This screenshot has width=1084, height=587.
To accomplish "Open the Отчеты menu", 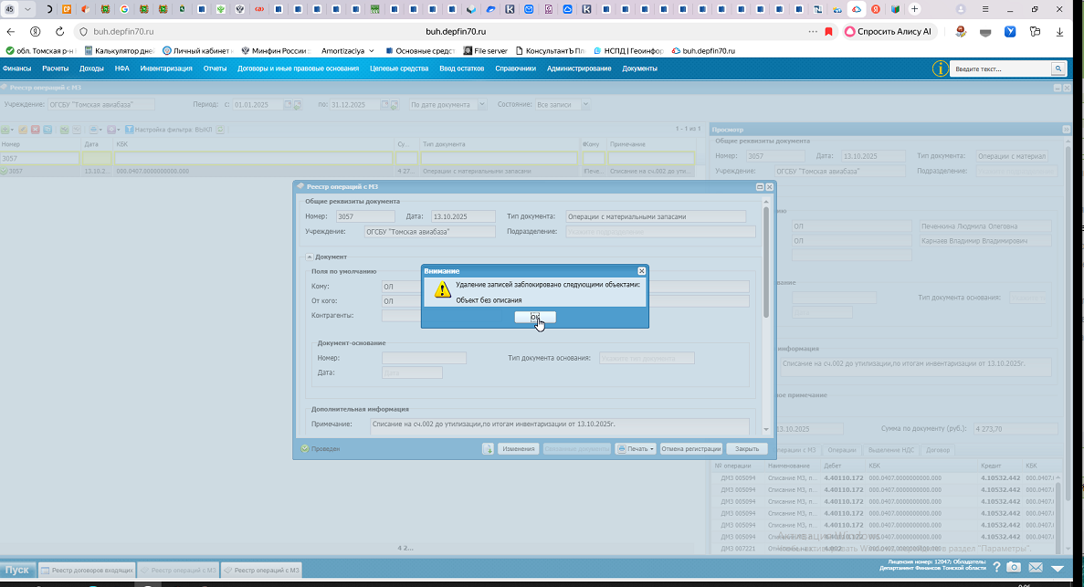I will (215, 68).
